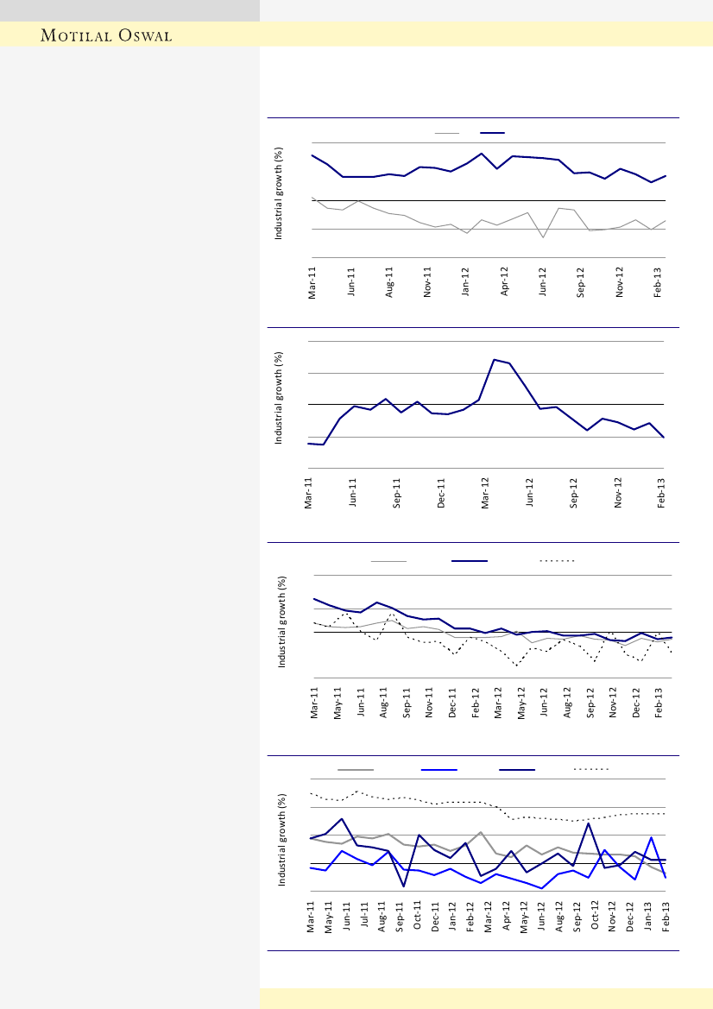The height and width of the screenshot is (1009, 713).
Task: Select gray legend line in top chart
Action: pyautogui.click(x=447, y=133)
